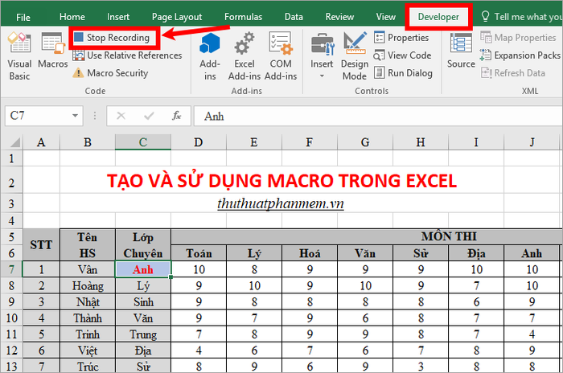Select column G header
Viewport: 563px width, 373px height.
click(x=365, y=142)
